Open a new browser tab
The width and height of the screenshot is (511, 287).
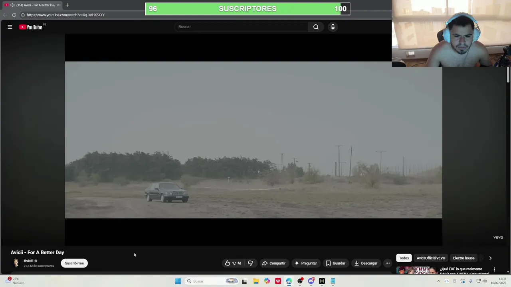pos(67,5)
